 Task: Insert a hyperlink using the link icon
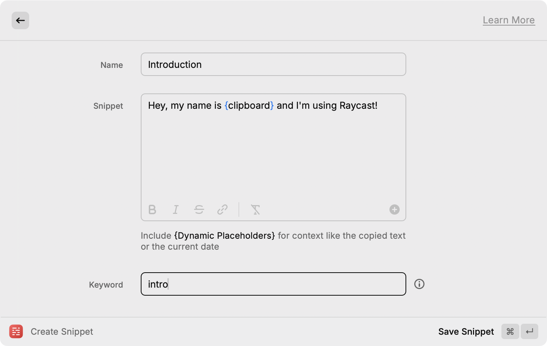pos(222,209)
